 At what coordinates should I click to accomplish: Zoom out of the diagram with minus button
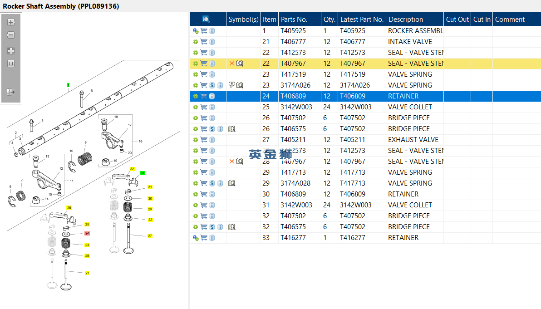[11, 35]
